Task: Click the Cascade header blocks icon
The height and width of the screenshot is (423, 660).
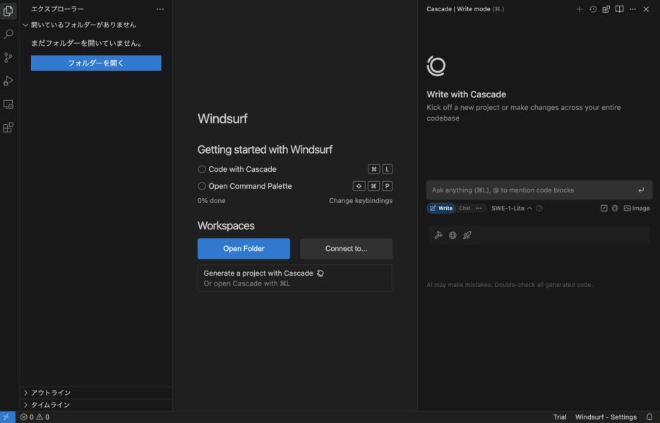Action: point(606,9)
